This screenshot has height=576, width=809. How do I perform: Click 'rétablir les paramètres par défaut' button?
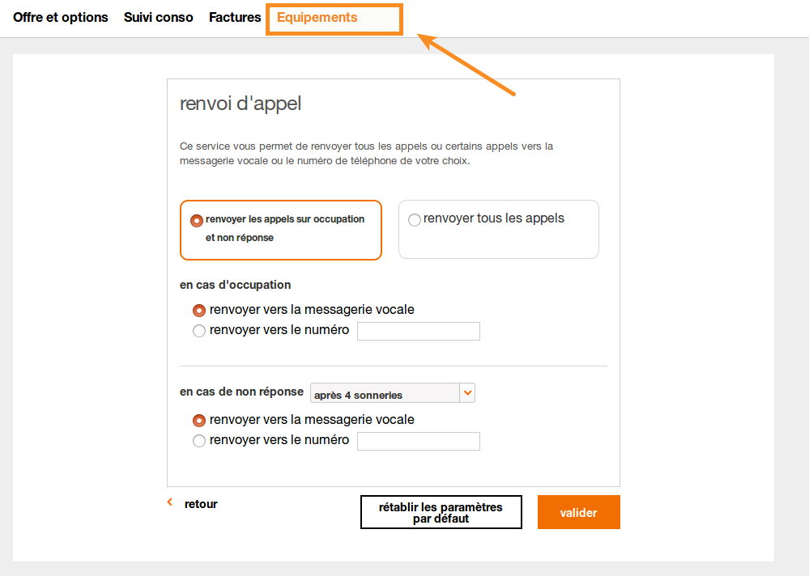441,512
